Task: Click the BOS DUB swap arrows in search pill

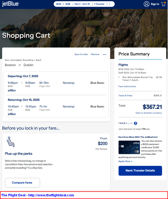Action: point(63,4)
